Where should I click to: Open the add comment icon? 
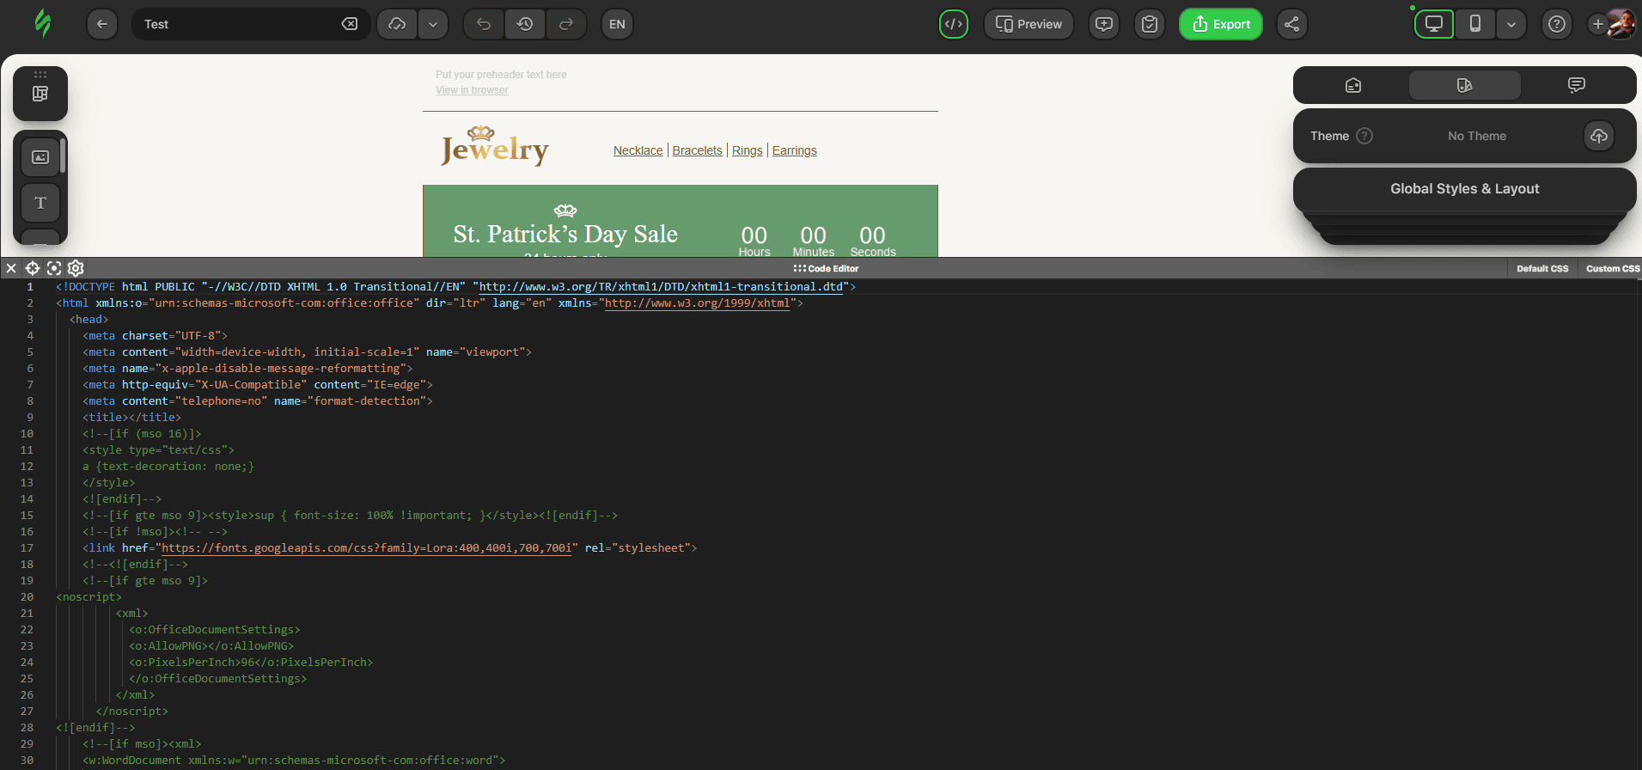point(1104,24)
